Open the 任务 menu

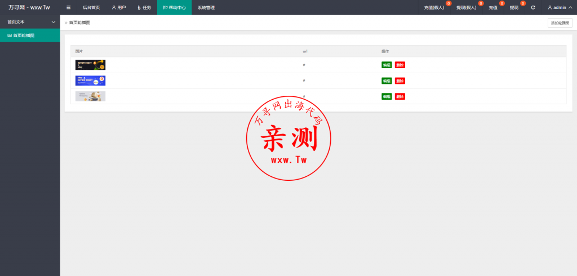point(144,7)
